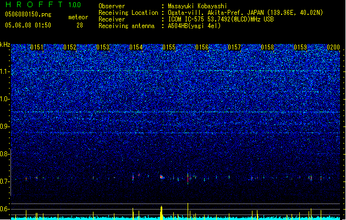Click the 0151 time marker label
346x220 pixels.
coord(37,47)
